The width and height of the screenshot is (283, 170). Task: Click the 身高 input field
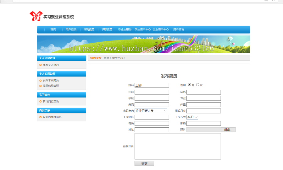click(152, 105)
